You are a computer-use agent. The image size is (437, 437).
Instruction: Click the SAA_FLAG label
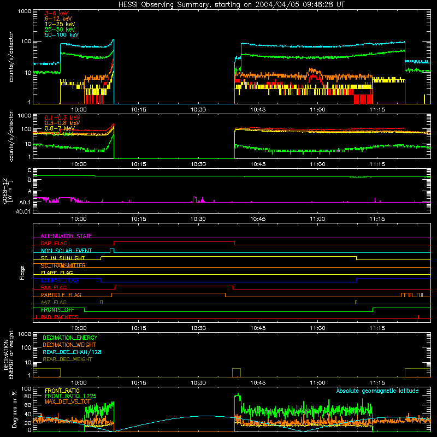pos(54,288)
